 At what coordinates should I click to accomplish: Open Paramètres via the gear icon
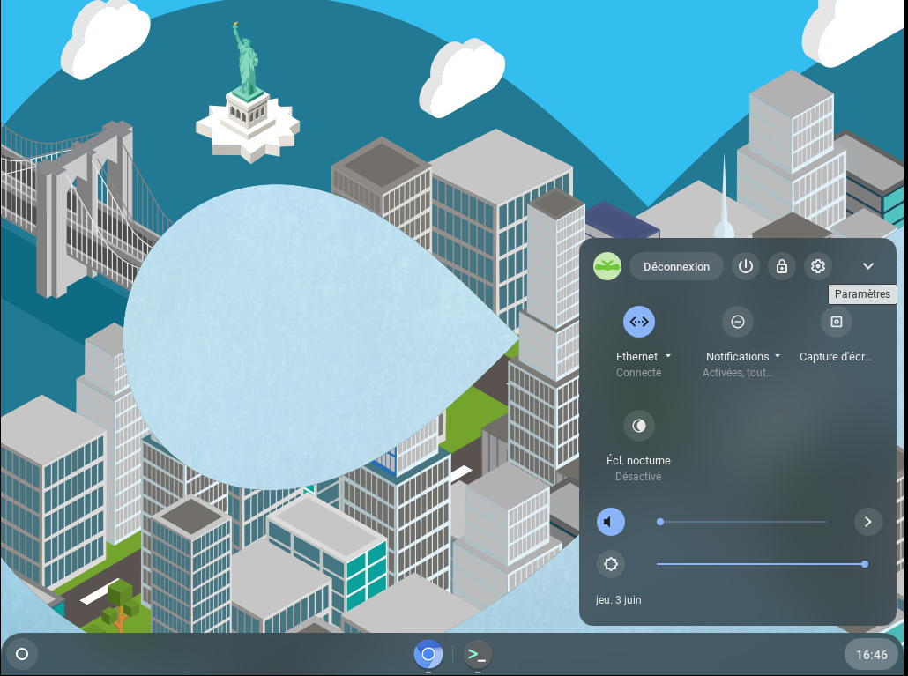click(818, 266)
